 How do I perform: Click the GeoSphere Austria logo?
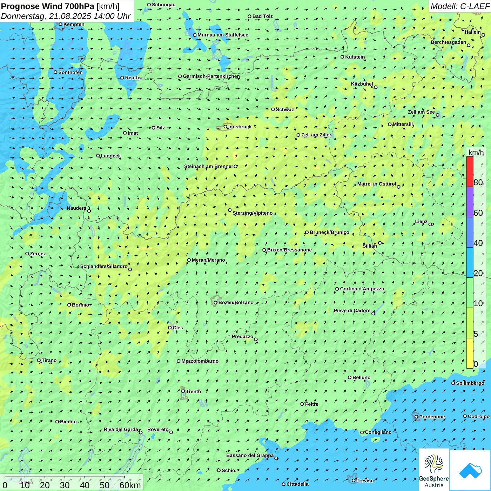(x=434, y=469)
